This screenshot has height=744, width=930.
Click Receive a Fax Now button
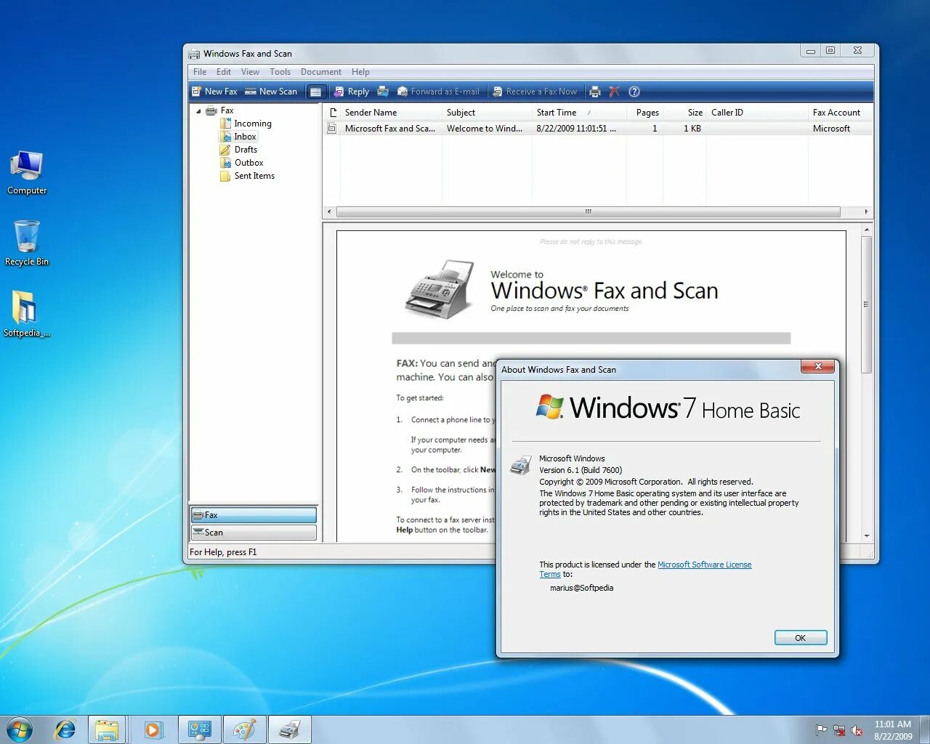pyautogui.click(x=535, y=92)
